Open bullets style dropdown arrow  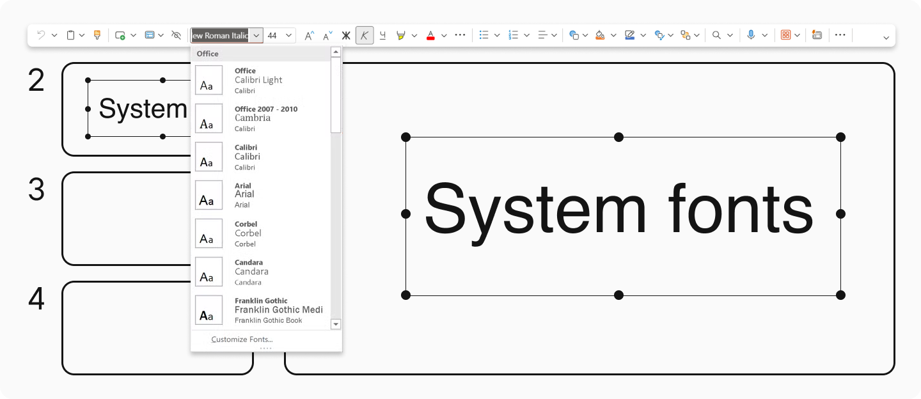pos(498,35)
